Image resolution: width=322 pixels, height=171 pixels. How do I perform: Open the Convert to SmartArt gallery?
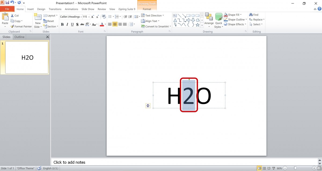point(155,26)
